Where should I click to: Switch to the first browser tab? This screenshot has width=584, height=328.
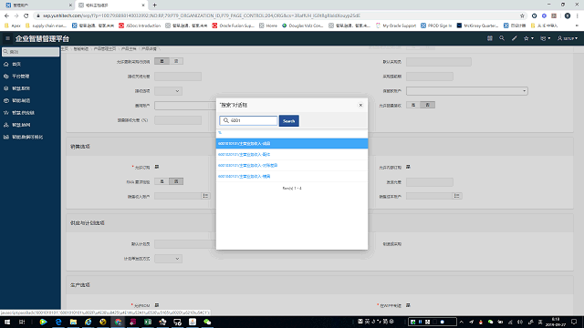coord(38,5)
